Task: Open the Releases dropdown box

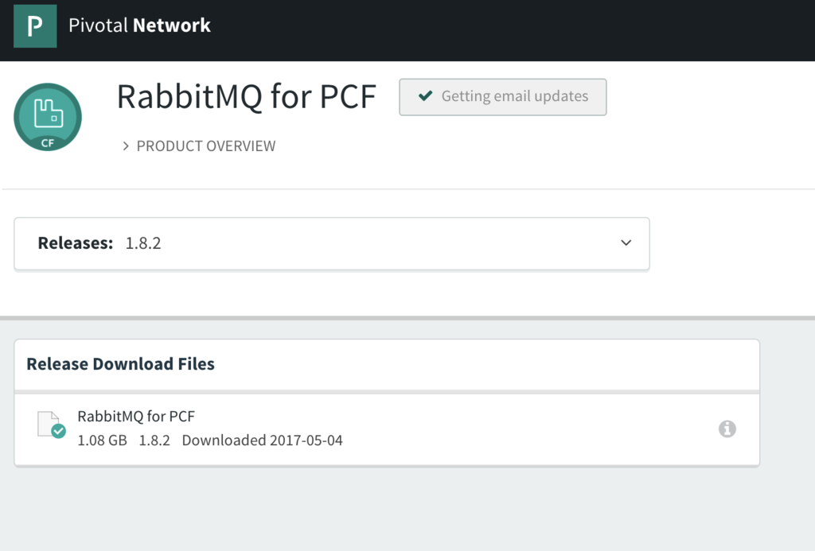Action: pyautogui.click(x=332, y=243)
